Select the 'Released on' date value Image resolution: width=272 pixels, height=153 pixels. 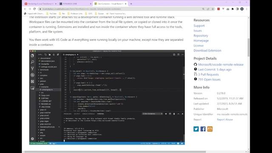point(230,99)
